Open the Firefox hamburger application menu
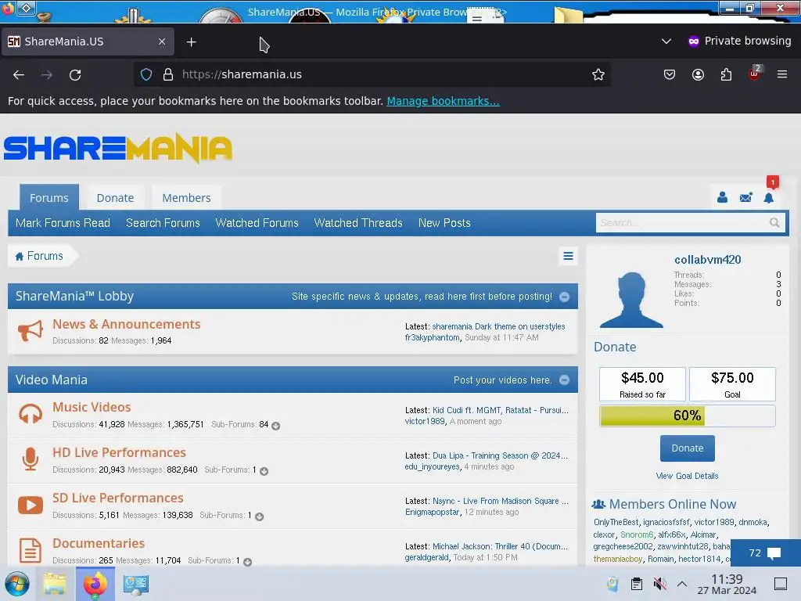The height and width of the screenshot is (601, 801). coord(782,74)
